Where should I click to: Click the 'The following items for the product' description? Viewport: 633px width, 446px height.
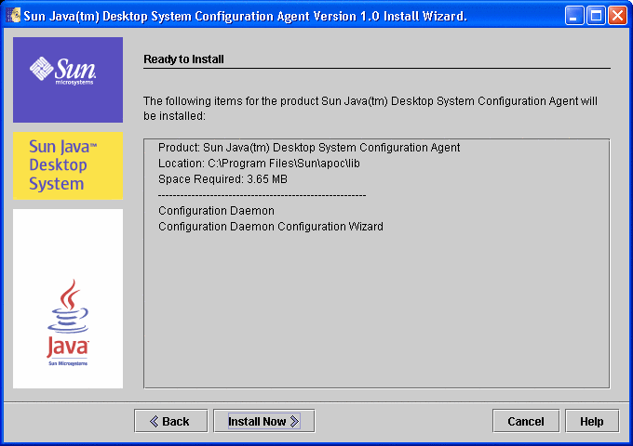click(370, 109)
